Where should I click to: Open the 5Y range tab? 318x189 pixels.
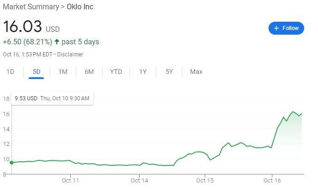pos(169,72)
